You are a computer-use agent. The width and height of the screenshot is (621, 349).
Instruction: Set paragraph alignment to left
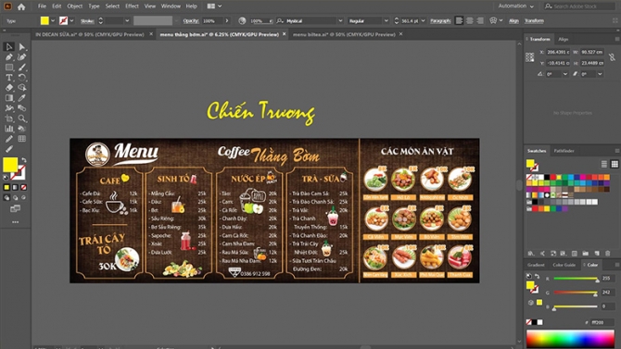459,20
